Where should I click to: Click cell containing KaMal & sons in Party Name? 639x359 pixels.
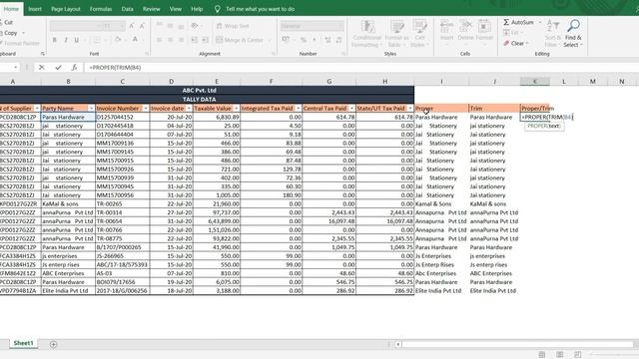tap(68, 203)
